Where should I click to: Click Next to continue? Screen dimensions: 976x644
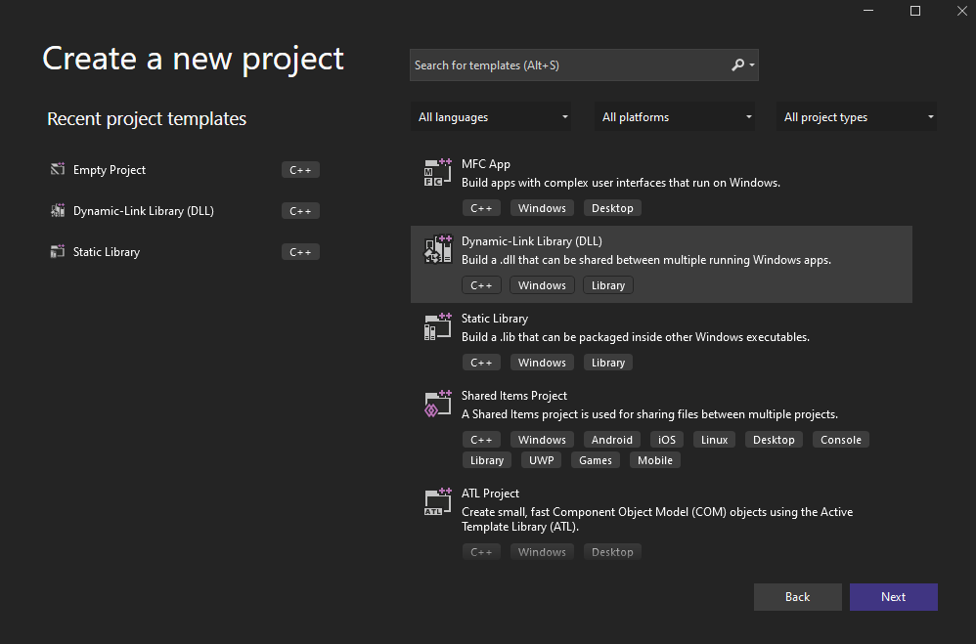893,597
